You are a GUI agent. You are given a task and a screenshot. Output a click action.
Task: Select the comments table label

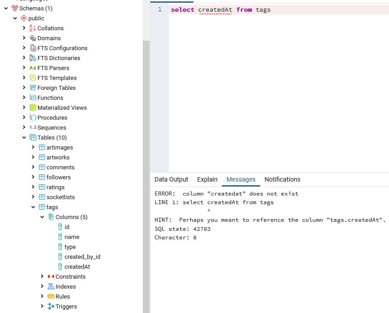(x=61, y=167)
